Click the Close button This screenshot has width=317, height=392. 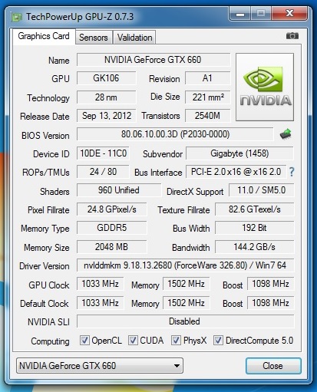coord(273,366)
